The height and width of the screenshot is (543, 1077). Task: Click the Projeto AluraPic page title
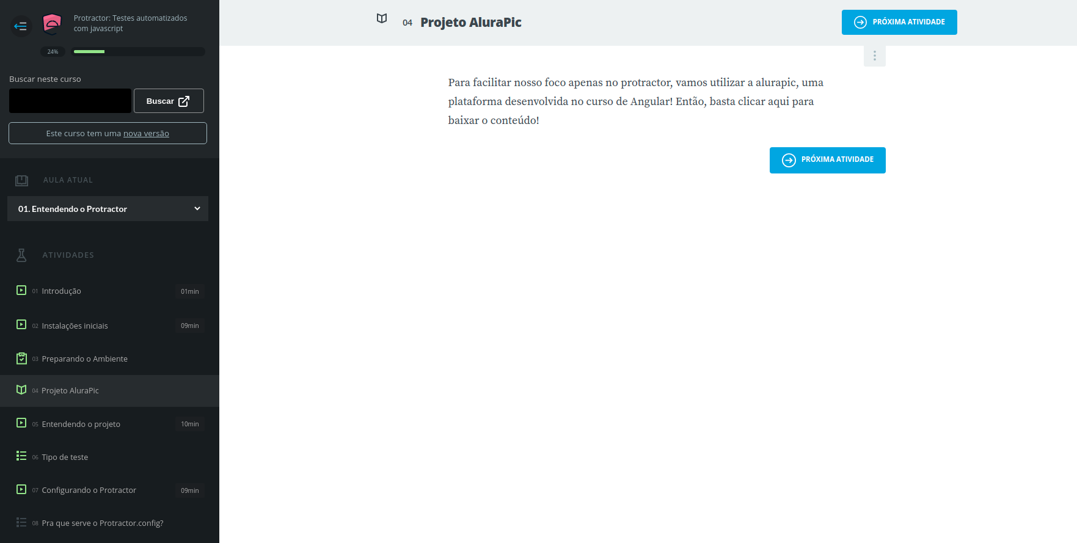click(471, 23)
